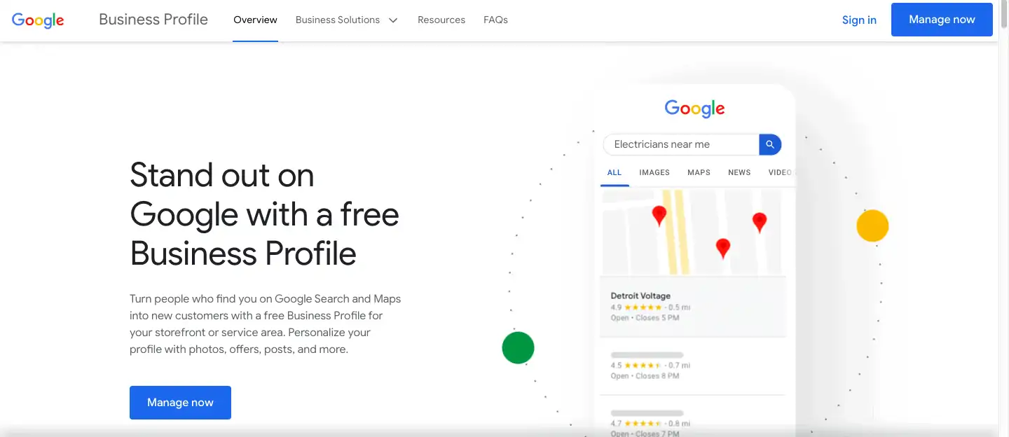Select the Overview tab
The image size is (1009, 437).
pyautogui.click(x=255, y=20)
